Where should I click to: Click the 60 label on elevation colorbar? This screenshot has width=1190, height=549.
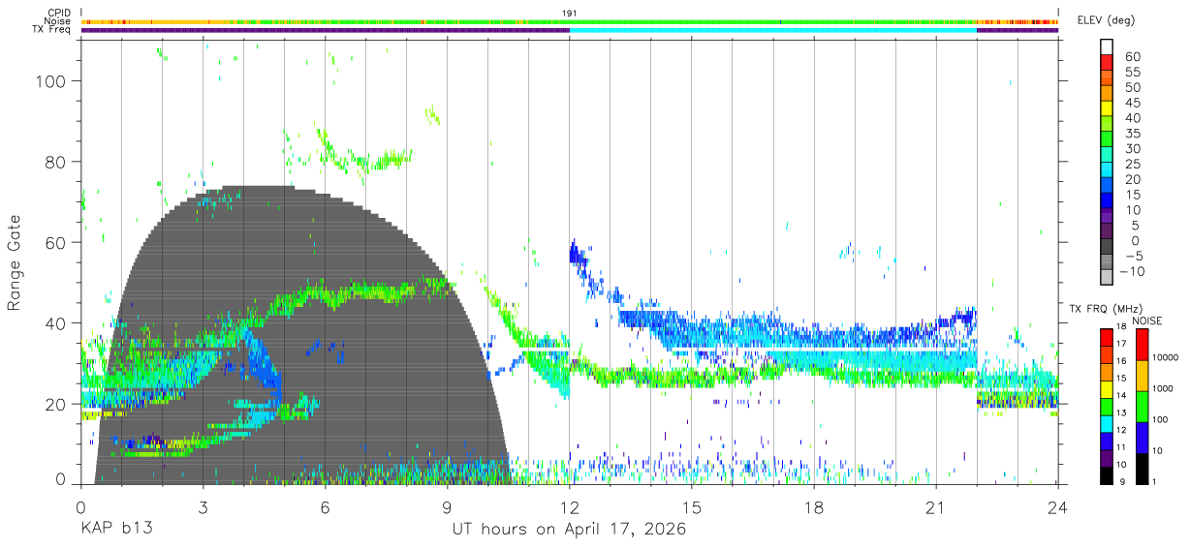(x=1132, y=56)
